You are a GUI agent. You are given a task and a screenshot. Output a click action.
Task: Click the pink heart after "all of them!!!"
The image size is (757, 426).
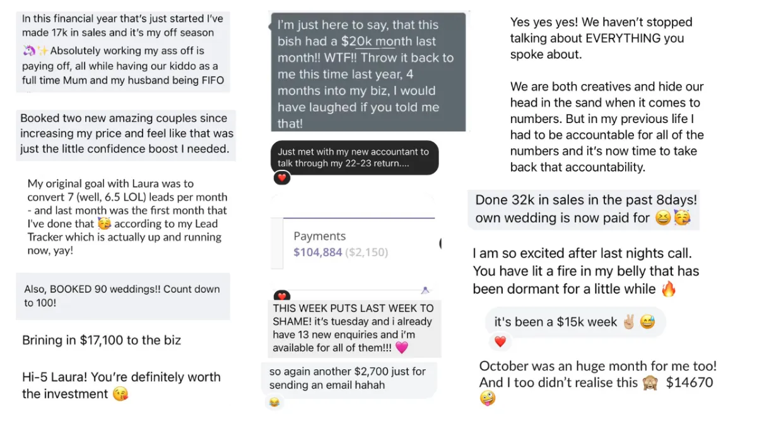point(401,348)
